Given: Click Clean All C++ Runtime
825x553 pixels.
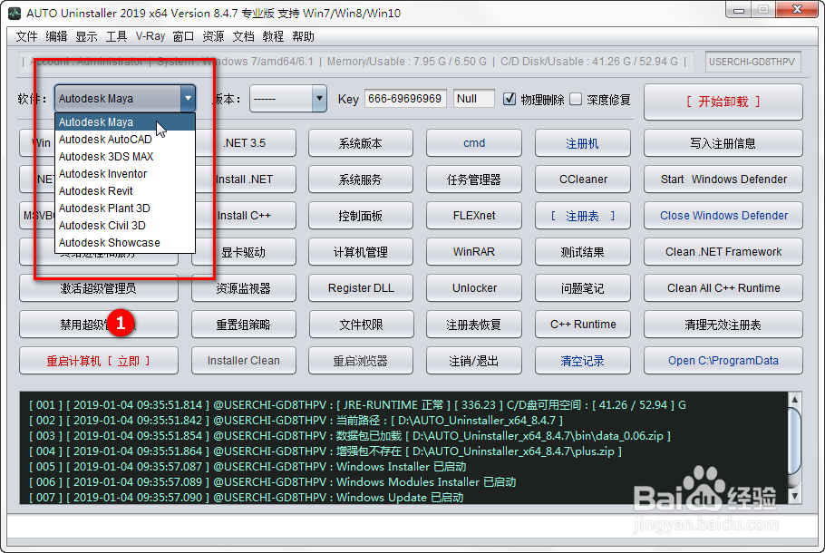Looking at the screenshot, I should pyautogui.click(x=723, y=288).
